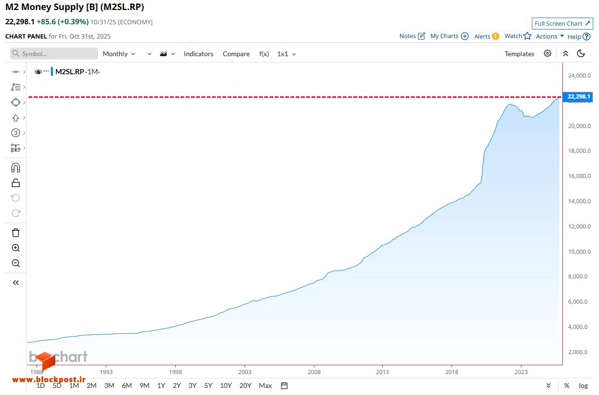This screenshot has height=395, width=599.
Task: Expand the 1x1 grid layout dropdown
Action: [287, 54]
